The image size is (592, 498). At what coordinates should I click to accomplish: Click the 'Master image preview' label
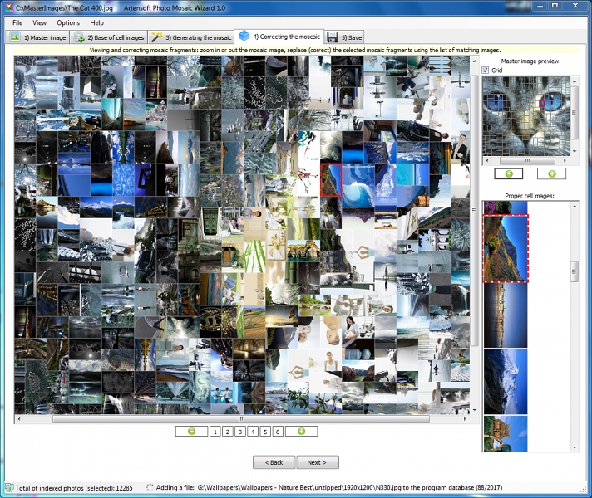[x=530, y=61]
